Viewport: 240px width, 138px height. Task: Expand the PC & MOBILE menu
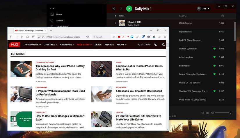pyautogui.click(x=33, y=45)
